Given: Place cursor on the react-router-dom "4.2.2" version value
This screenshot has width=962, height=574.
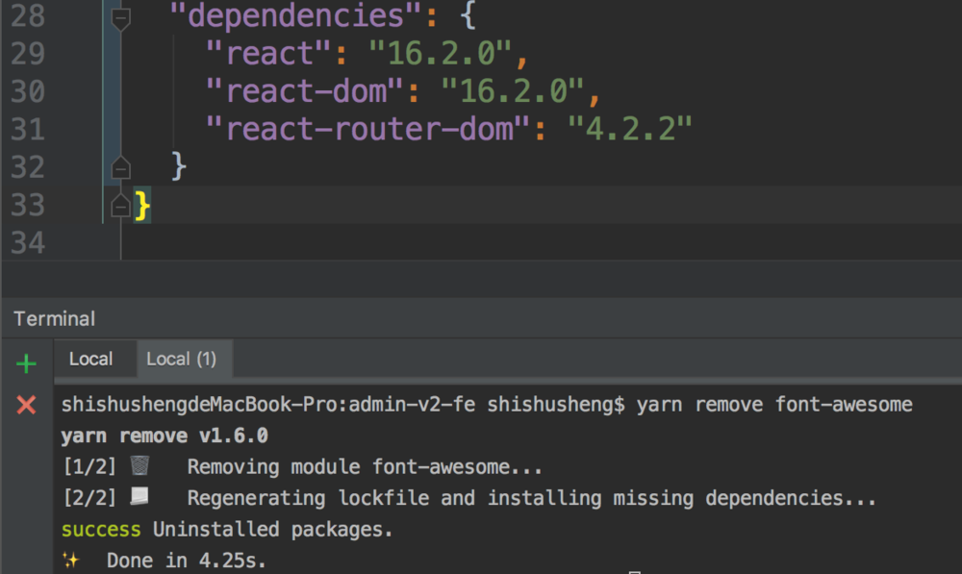Looking at the screenshot, I should [630, 130].
